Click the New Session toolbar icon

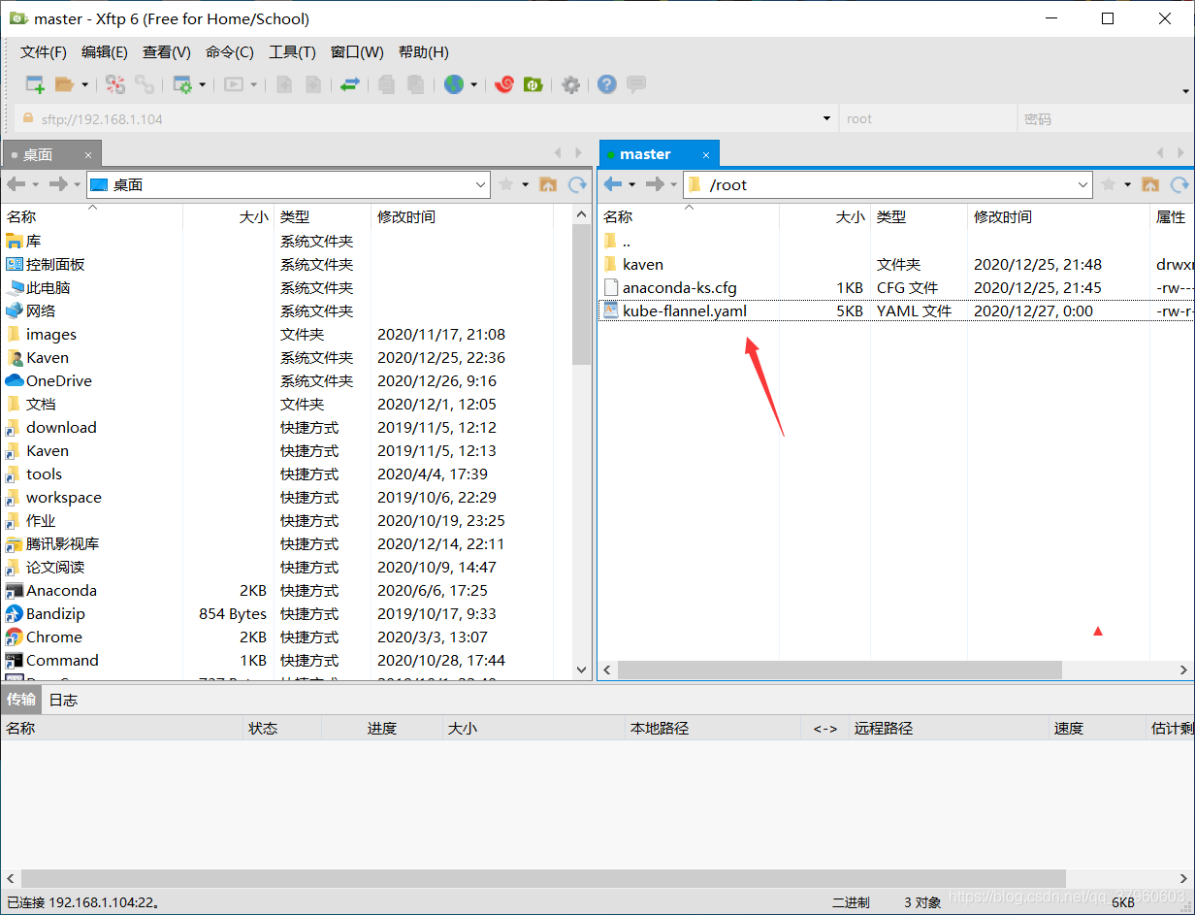pyautogui.click(x=35, y=84)
